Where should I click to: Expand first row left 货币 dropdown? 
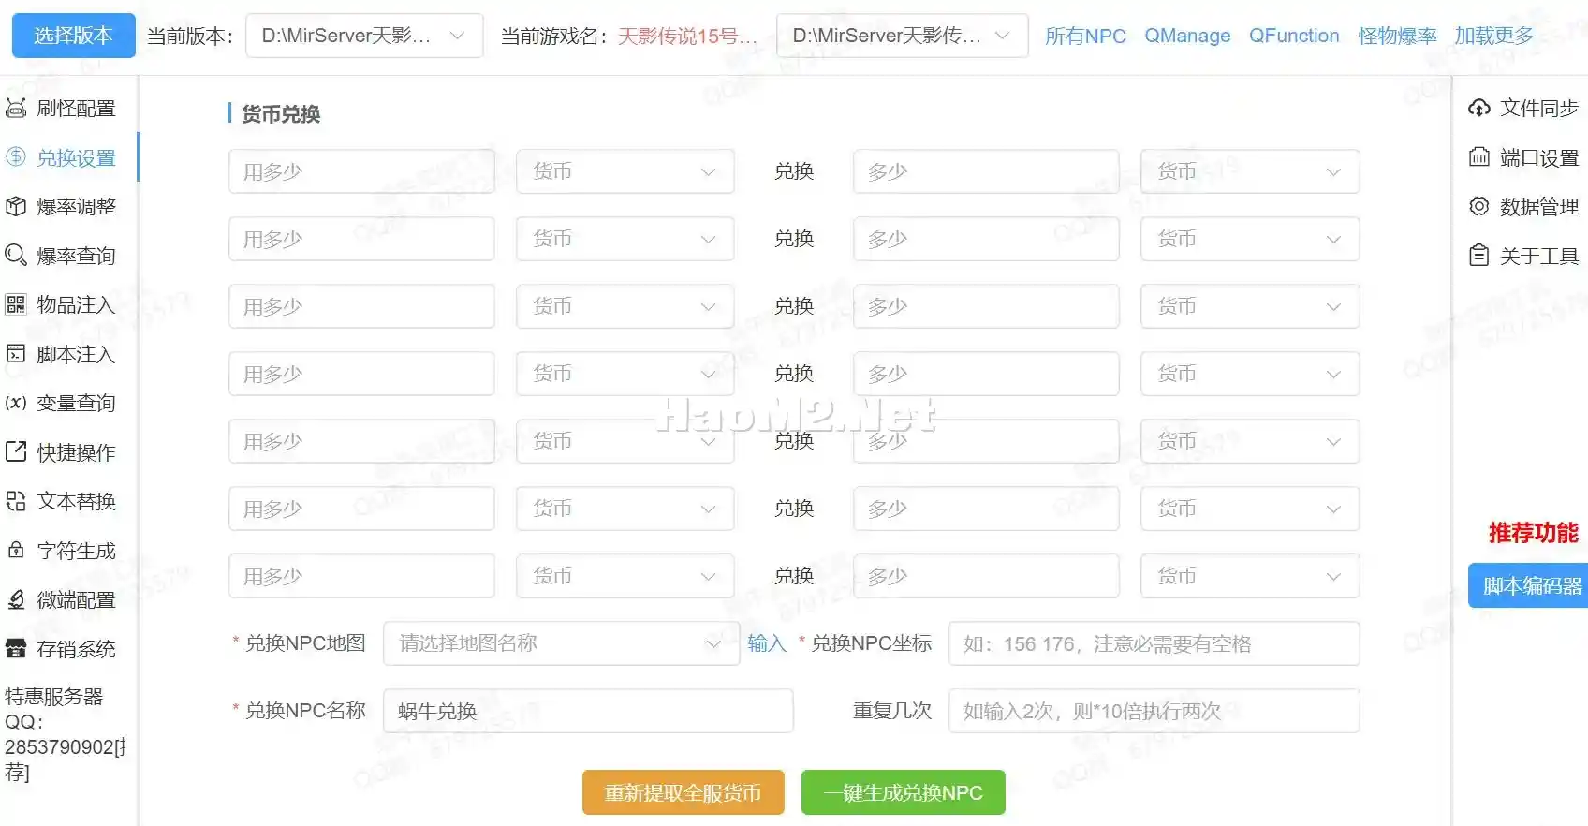pyautogui.click(x=625, y=171)
